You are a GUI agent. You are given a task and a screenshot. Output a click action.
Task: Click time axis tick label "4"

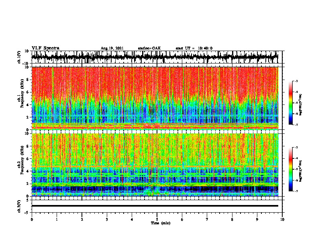pyautogui.click(x=132, y=219)
